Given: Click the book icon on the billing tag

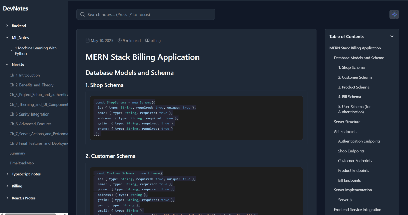Looking at the screenshot, I should click(147, 40).
